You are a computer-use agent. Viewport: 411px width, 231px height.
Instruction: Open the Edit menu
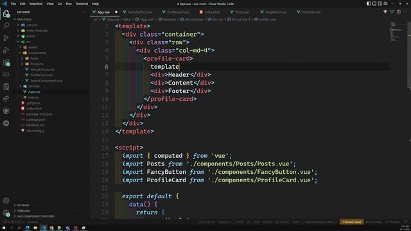[22, 4]
